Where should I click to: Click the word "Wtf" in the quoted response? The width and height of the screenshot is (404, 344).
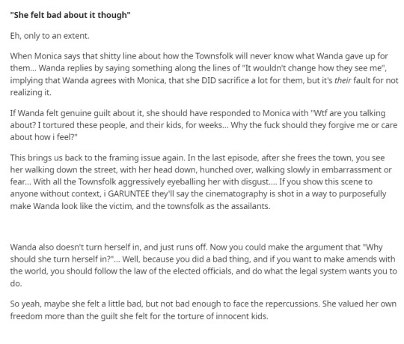[x=319, y=113]
